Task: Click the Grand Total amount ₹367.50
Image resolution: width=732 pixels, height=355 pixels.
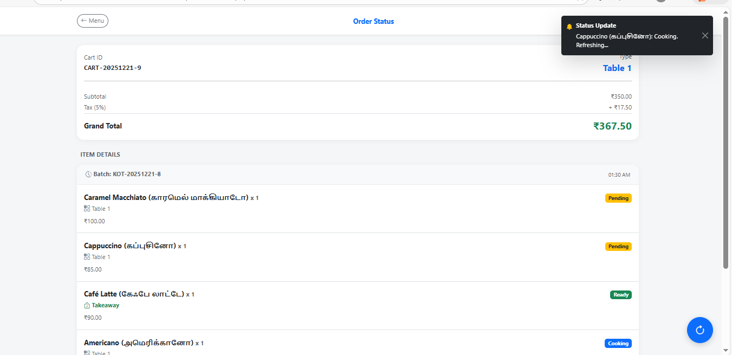Action: [x=612, y=126]
